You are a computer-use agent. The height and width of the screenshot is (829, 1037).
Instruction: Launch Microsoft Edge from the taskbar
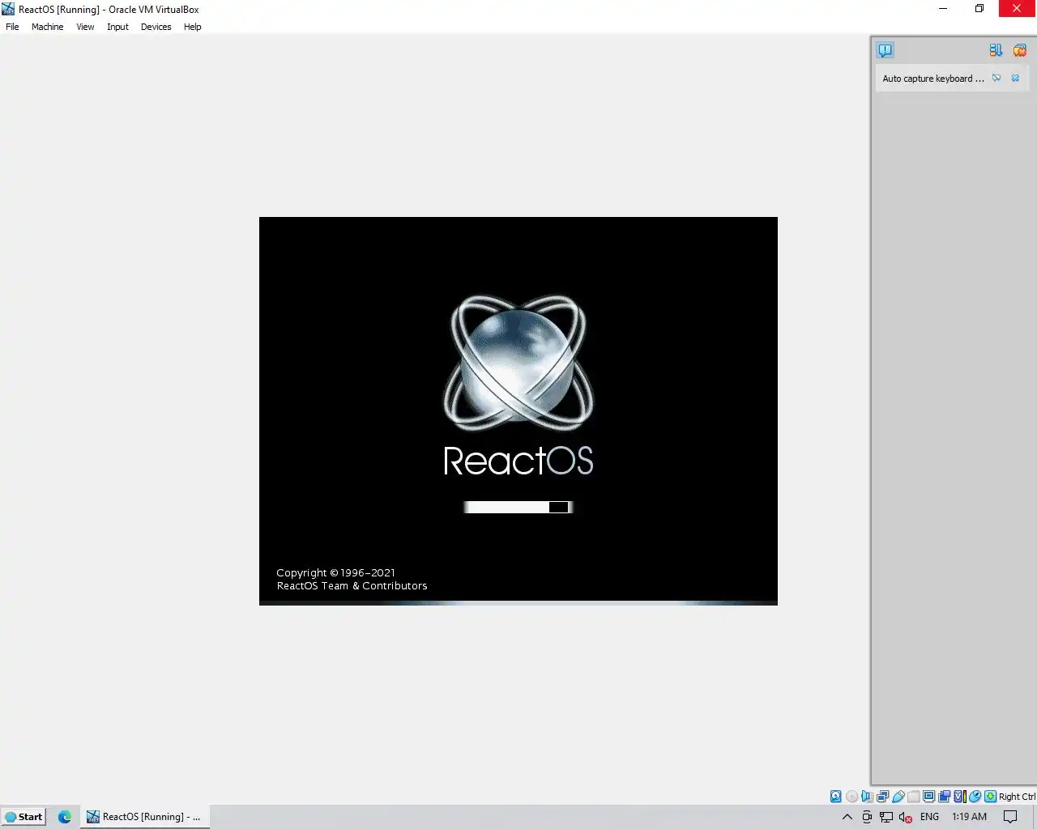[x=65, y=817]
